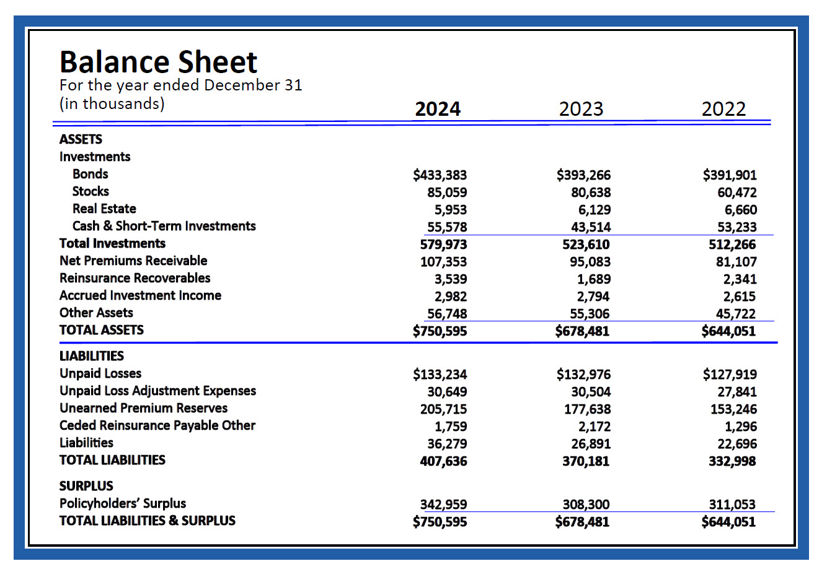Select Cash 2024 value 55,578
Screen dimensions: 827x574
tap(447, 227)
